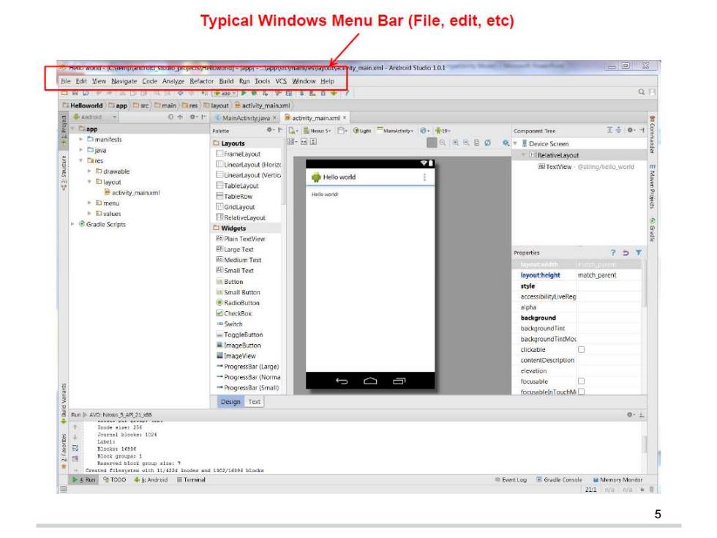The width and height of the screenshot is (717, 538).
Task: Open the Refactor menu
Action: click(202, 81)
